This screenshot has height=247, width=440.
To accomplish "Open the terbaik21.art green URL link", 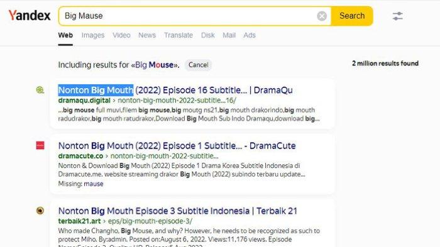I will (x=79, y=221).
